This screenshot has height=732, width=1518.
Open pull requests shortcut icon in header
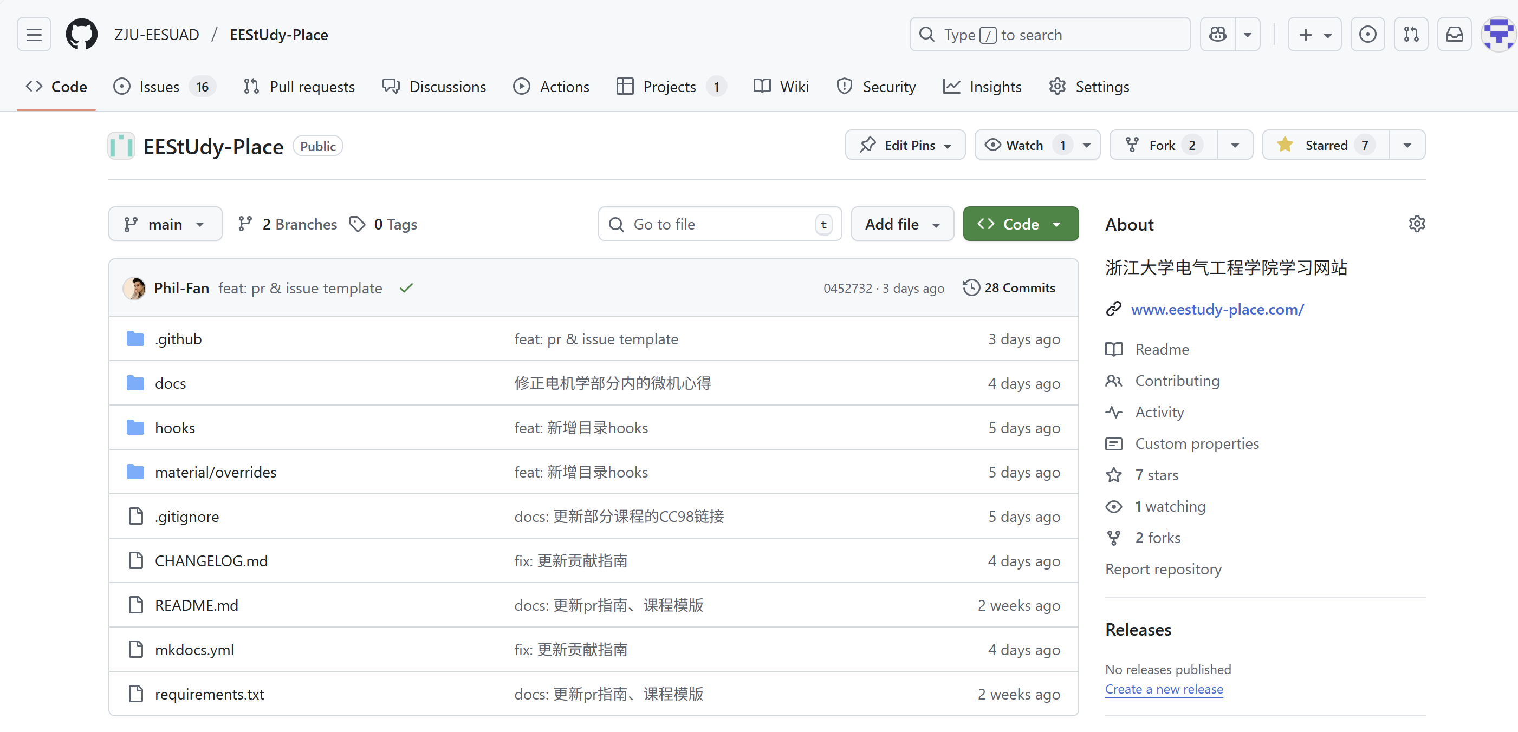pos(1411,35)
